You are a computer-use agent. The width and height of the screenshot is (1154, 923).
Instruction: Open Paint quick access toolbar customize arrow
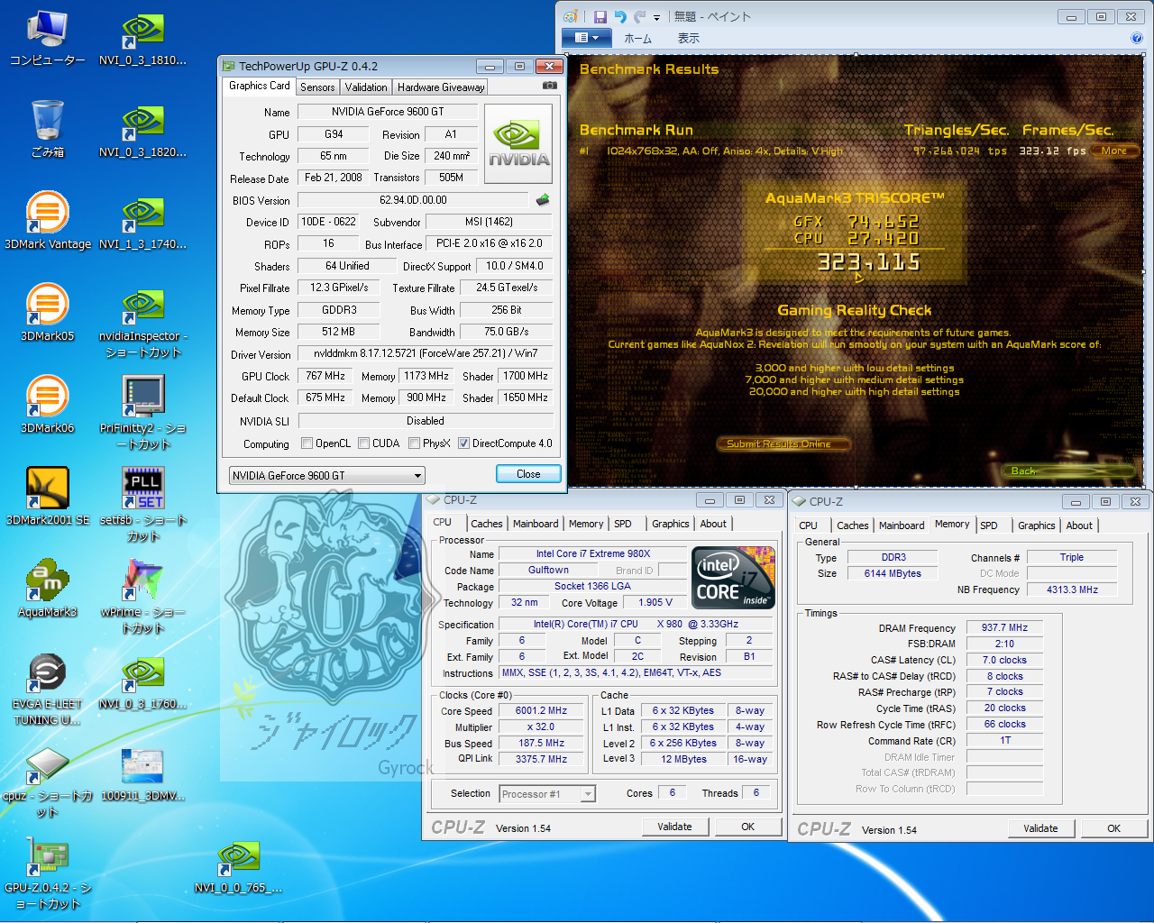coord(656,17)
